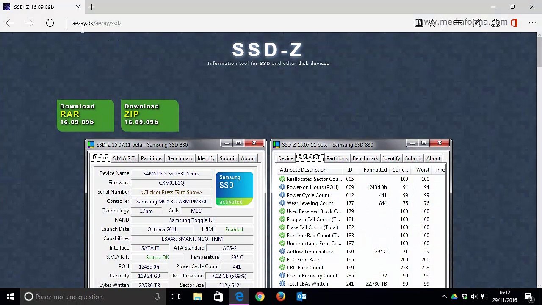Reveal serial via 'Click or Press F9 to Show'
The width and height of the screenshot is (542, 305).
tap(171, 192)
